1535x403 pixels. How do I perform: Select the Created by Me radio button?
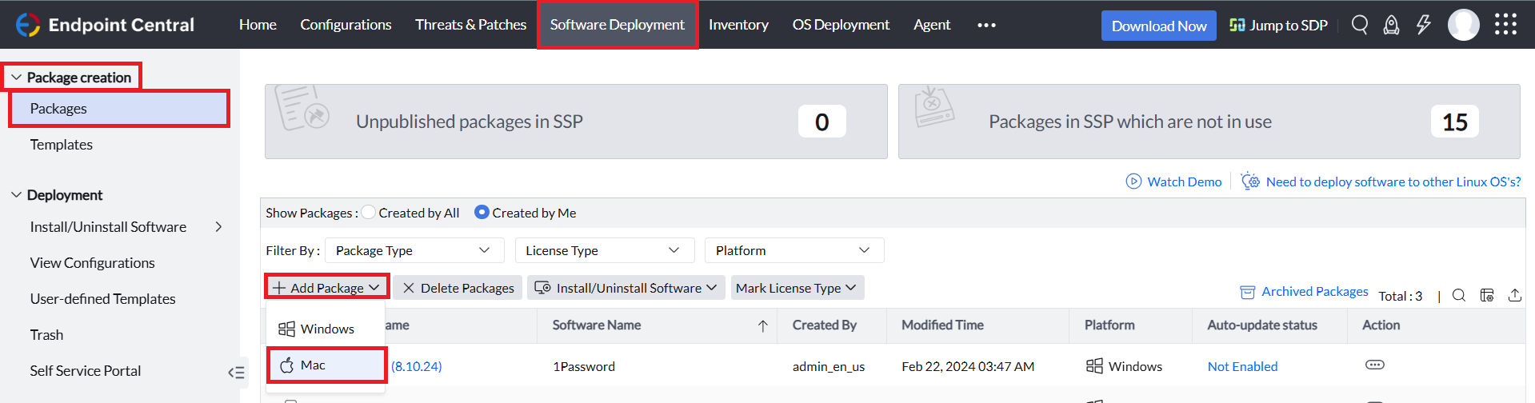click(x=482, y=213)
